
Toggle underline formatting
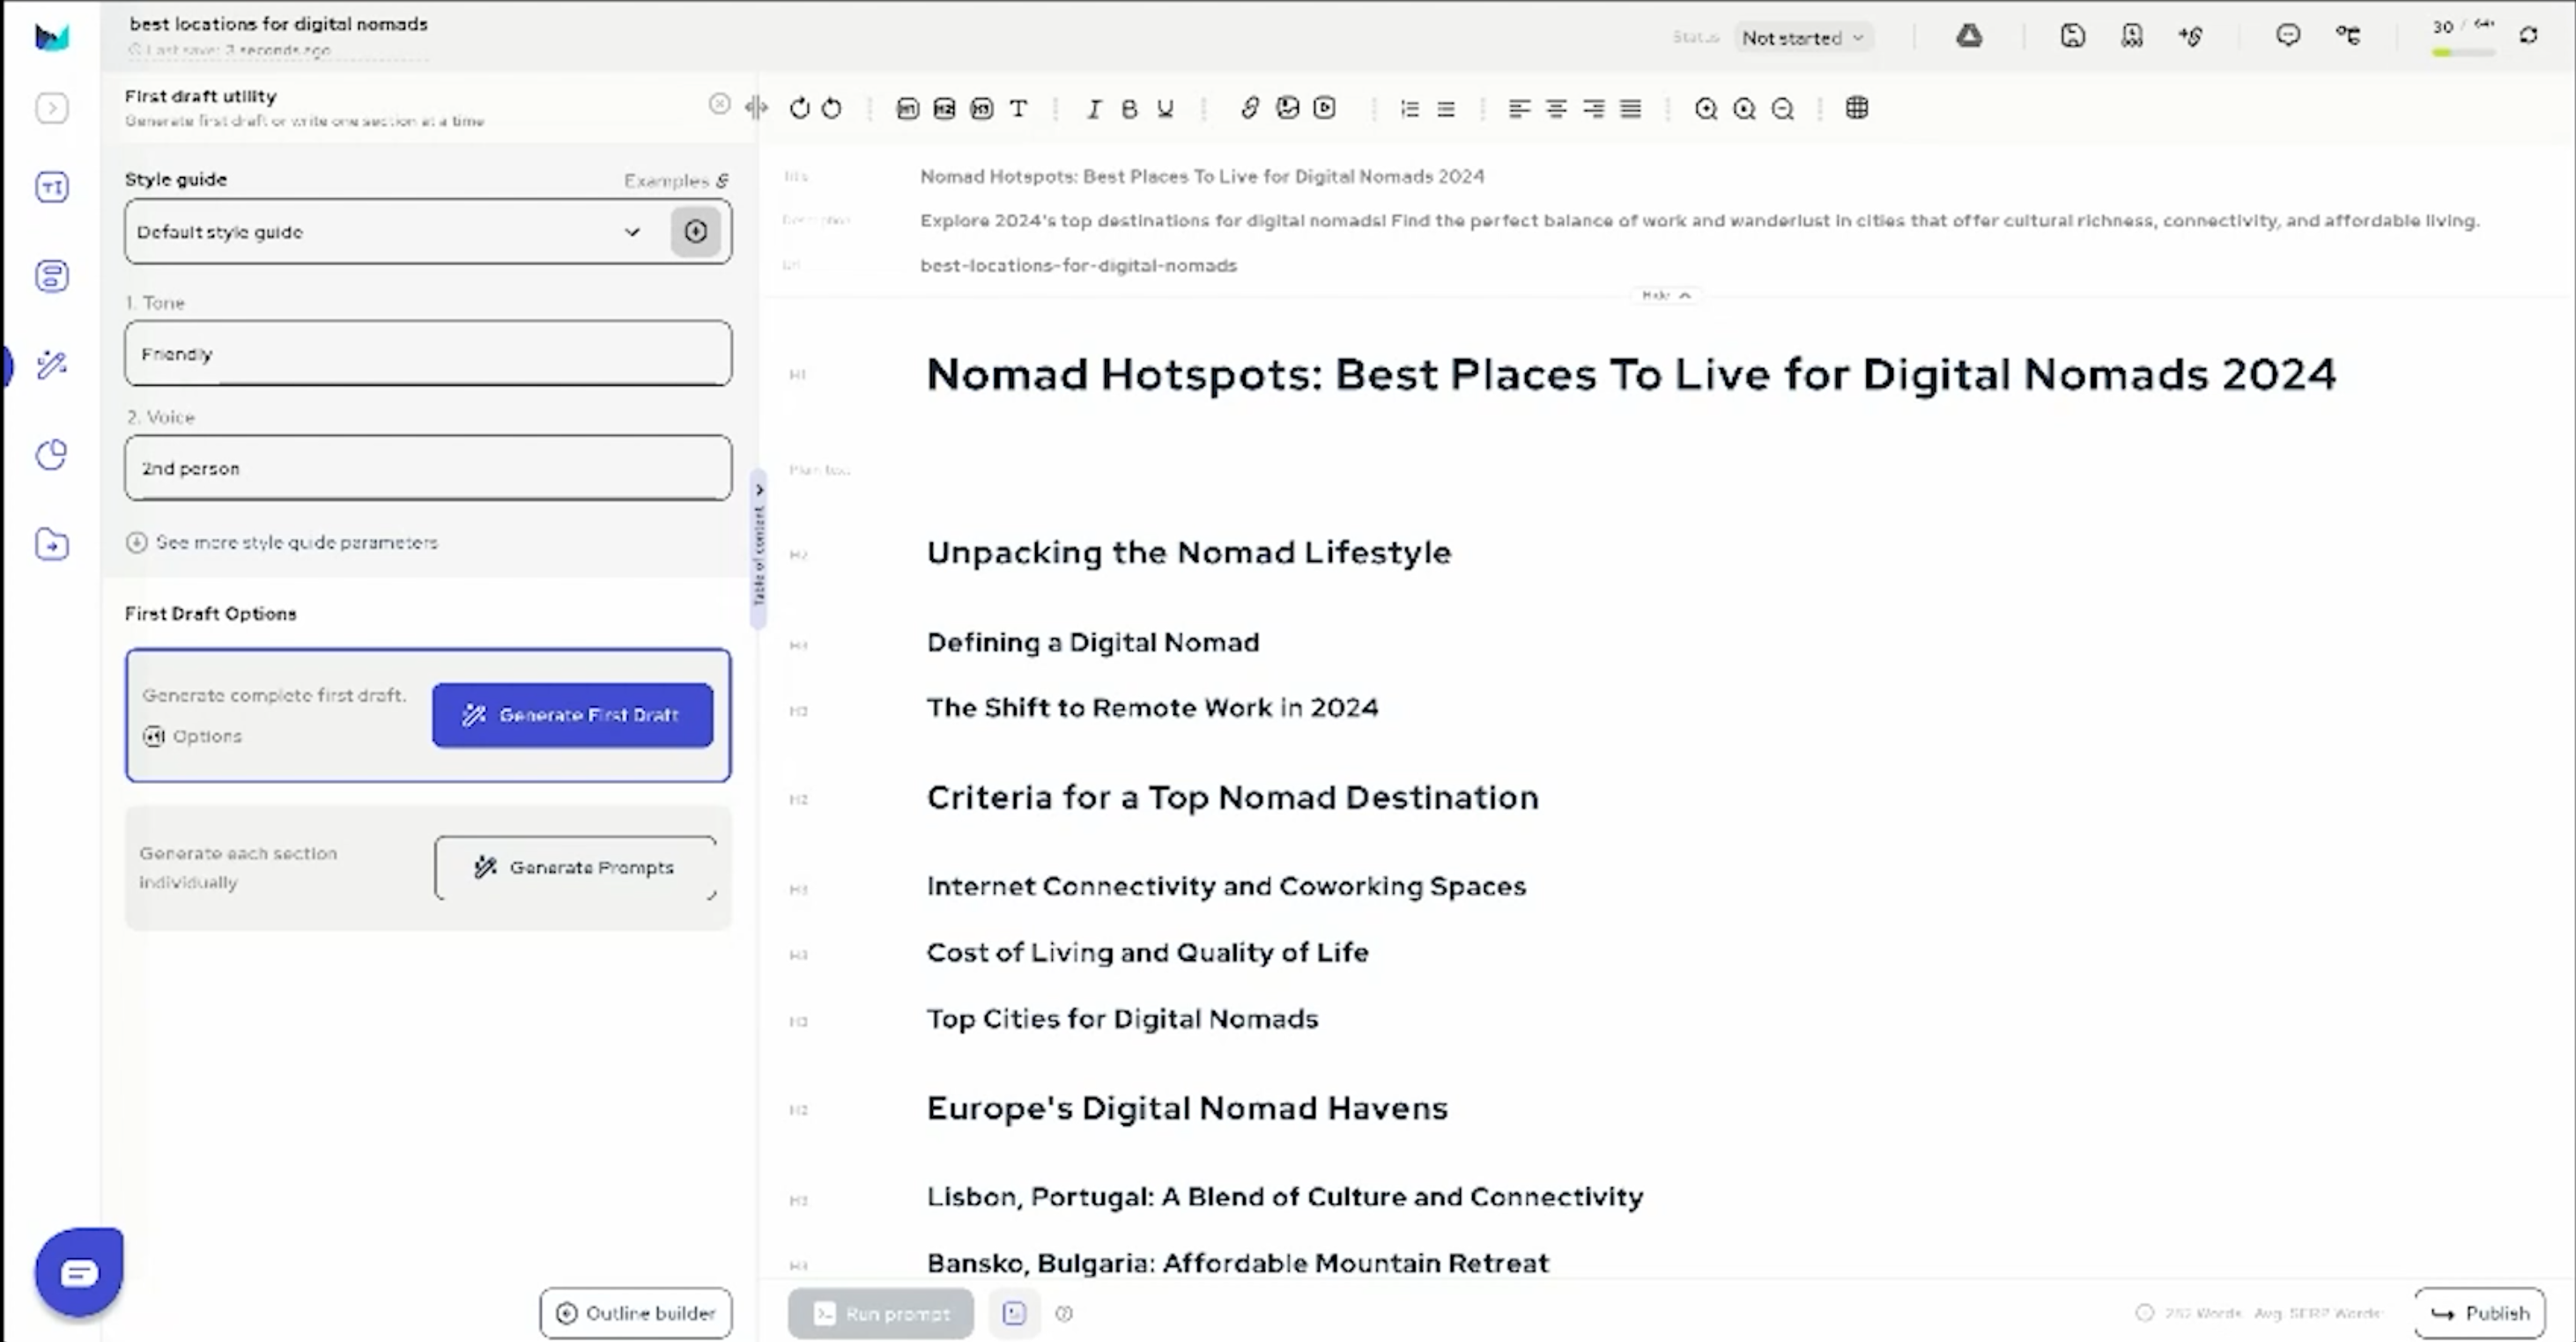[1165, 109]
